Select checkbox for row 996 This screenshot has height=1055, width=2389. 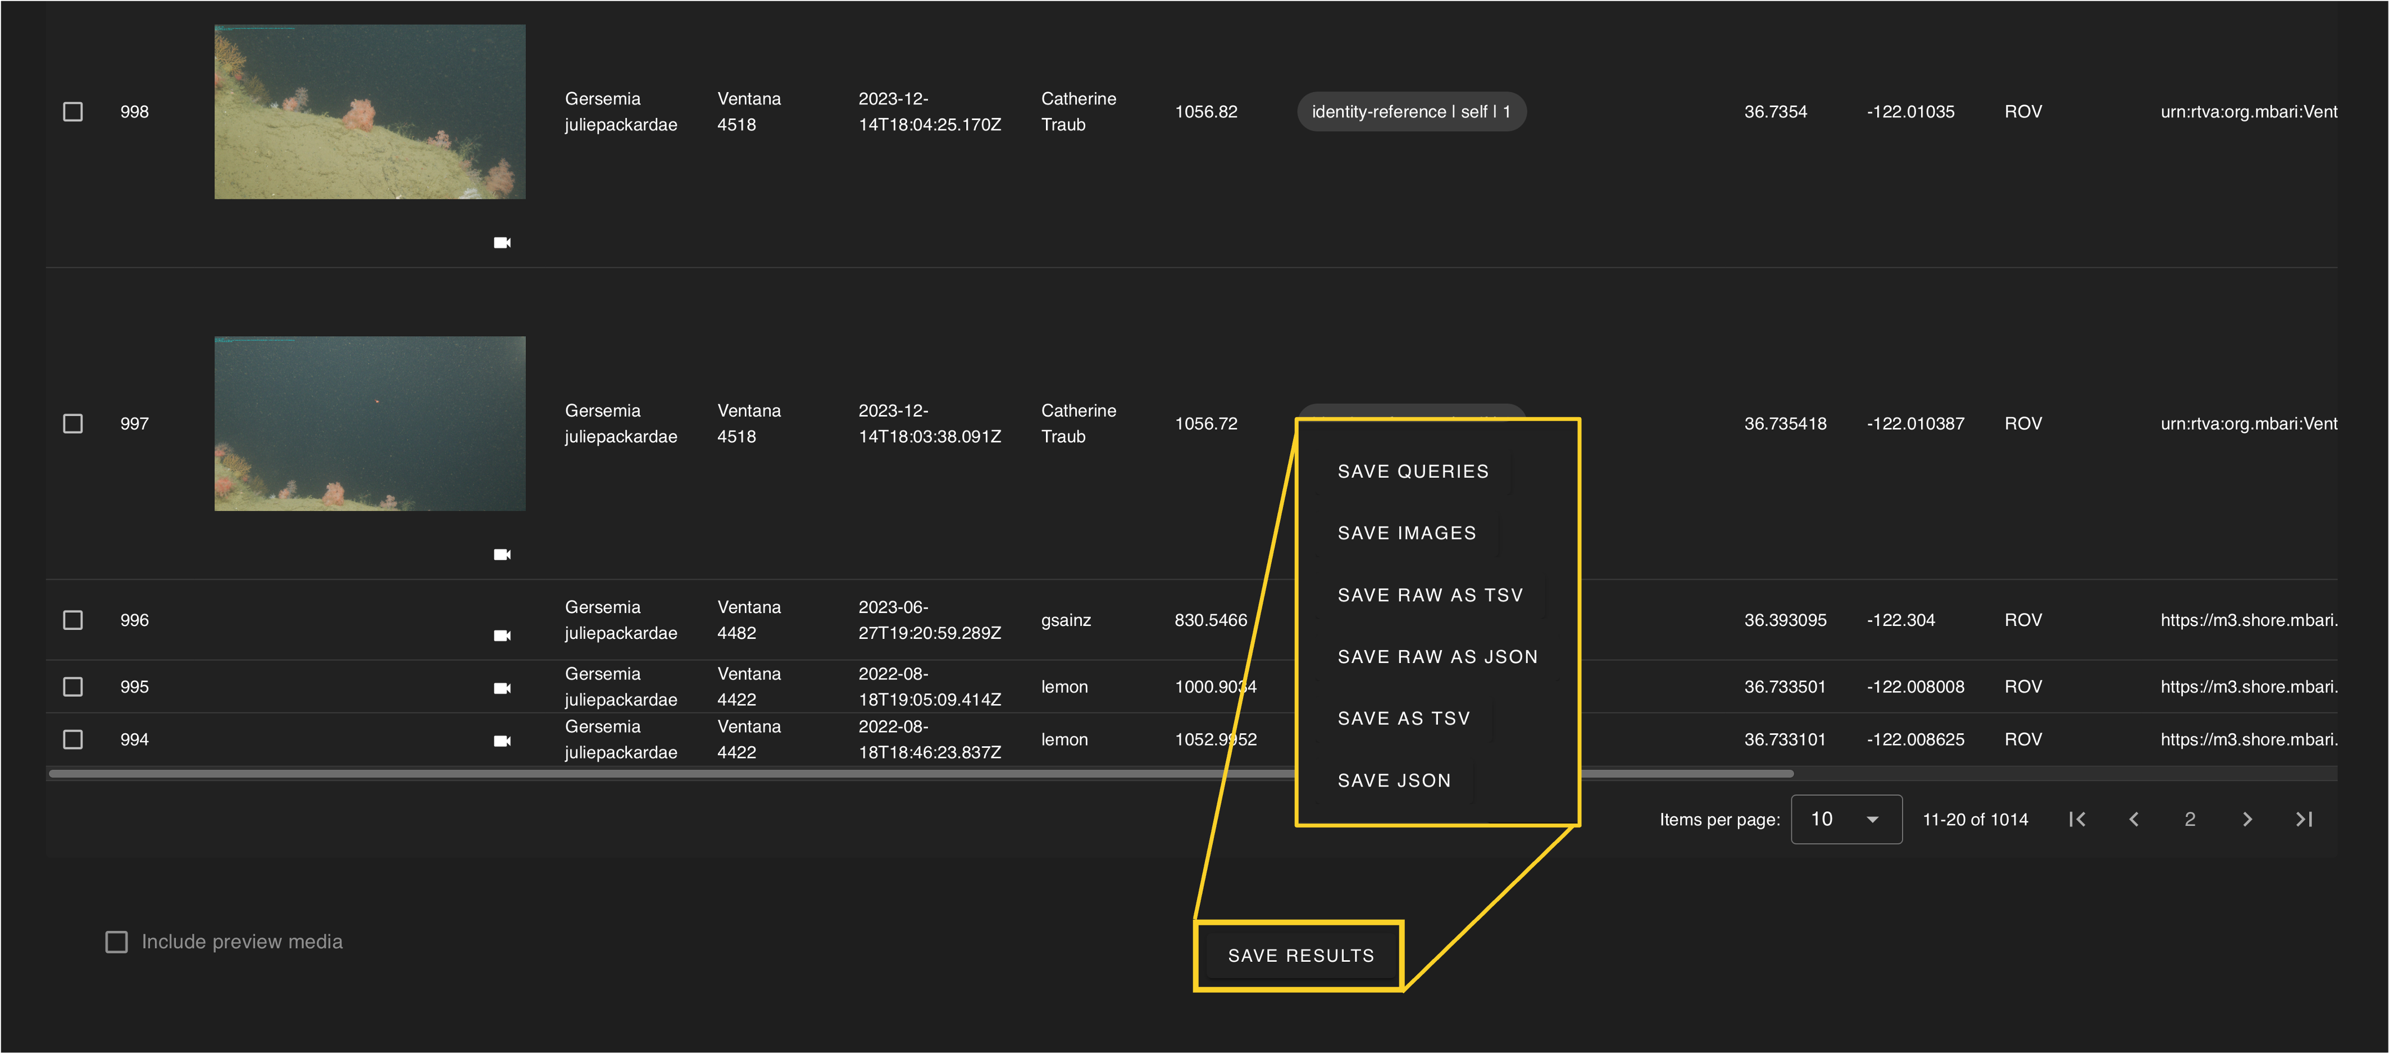(x=73, y=620)
